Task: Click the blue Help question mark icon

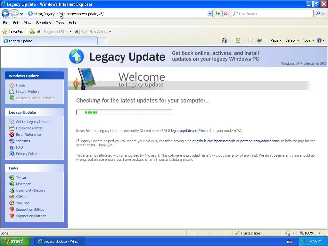Action: point(319,40)
